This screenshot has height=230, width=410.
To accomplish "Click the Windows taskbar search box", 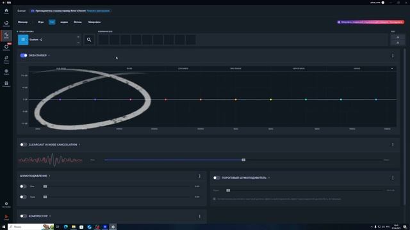I will [x=31, y=227].
